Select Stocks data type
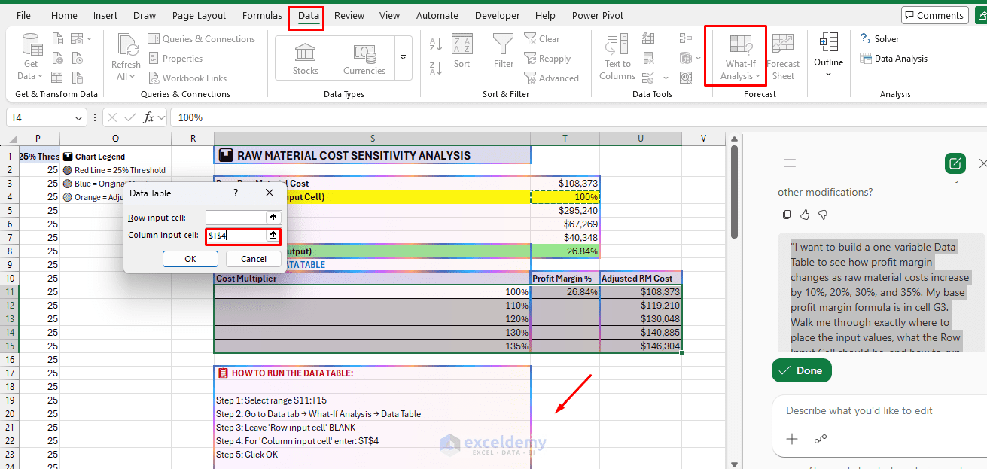 (x=306, y=59)
